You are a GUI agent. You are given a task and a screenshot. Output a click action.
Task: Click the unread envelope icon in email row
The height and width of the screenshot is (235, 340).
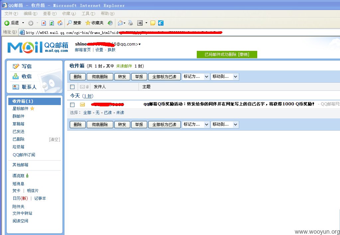[x=82, y=104]
